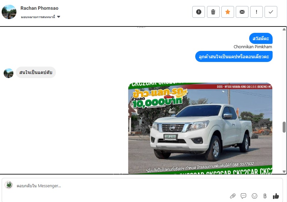This screenshot has width=287, height=202.
Task: Click the Baht payment request icon
Action: click(x=265, y=196)
